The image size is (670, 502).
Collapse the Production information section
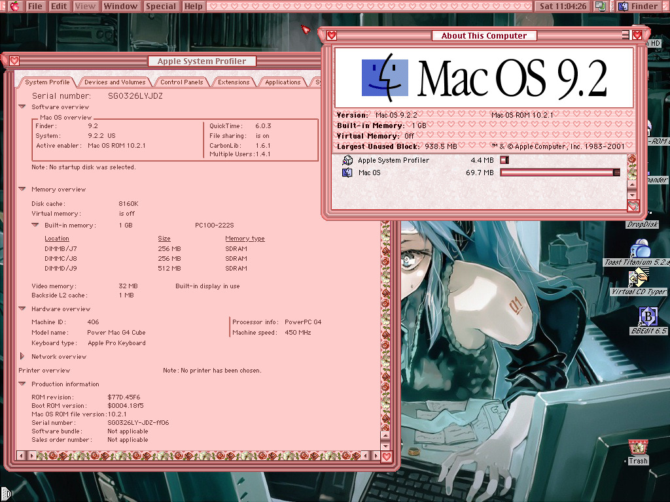tap(22, 384)
